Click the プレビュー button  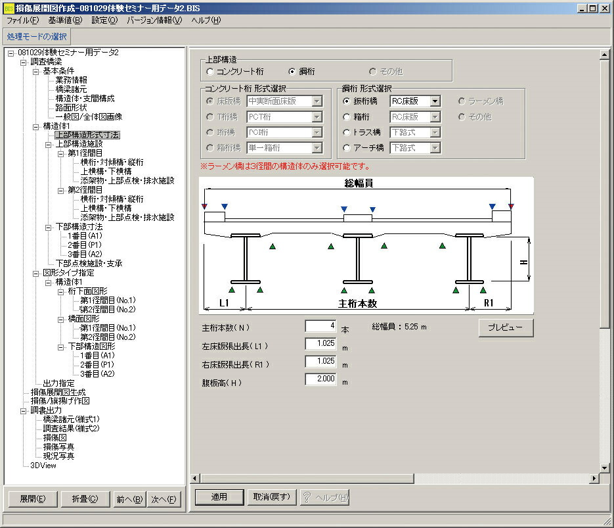tap(506, 327)
